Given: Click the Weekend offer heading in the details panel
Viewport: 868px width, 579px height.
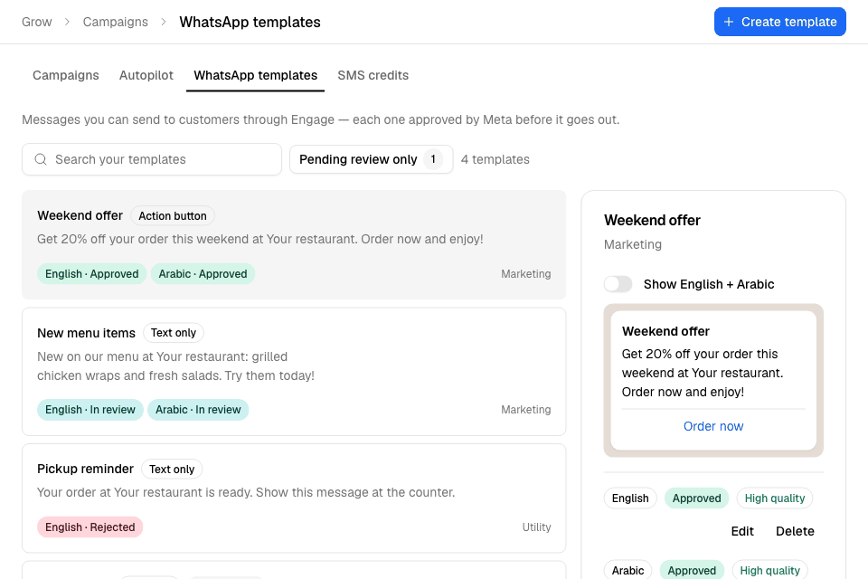Looking at the screenshot, I should point(652,221).
